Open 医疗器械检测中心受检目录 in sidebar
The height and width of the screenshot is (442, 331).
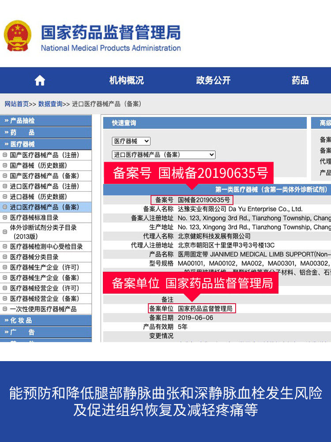coord(46,247)
